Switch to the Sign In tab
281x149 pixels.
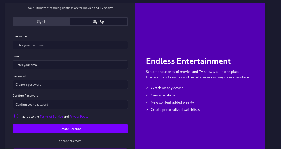[x=42, y=22]
